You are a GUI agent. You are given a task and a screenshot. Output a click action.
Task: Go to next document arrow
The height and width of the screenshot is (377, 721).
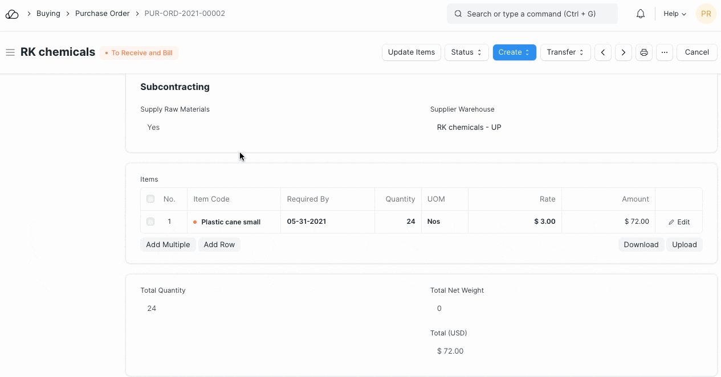624,52
